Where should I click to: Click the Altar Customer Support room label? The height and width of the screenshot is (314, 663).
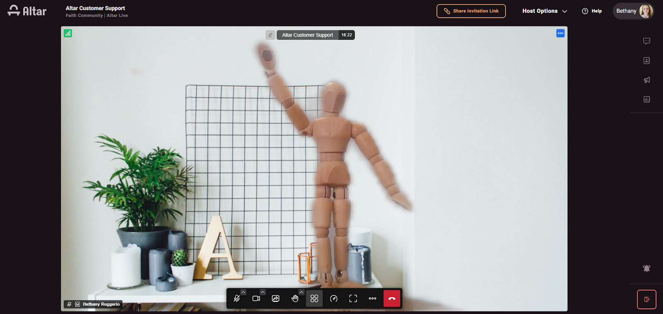(307, 35)
